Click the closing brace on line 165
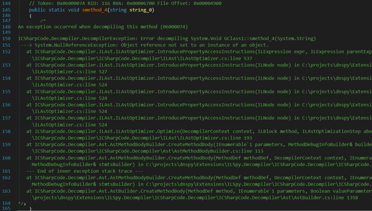This screenshot has height=211, width=372. pyautogui.click(x=31, y=209)
